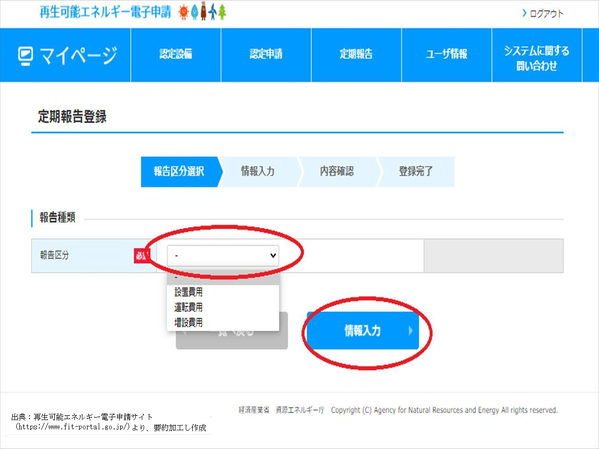Click the dropdown chevron in the report field
This screenshot has height=449, width=599.
point(272,256)
